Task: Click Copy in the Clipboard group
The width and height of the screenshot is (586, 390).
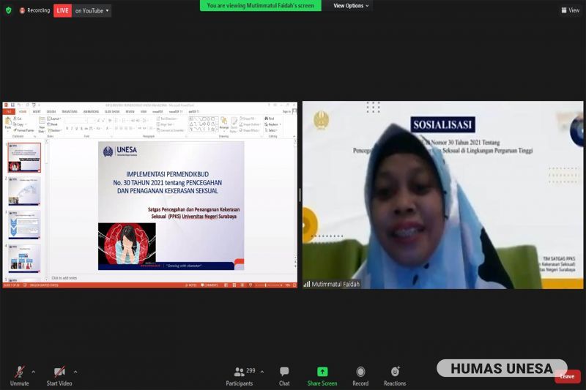Action: (x=19, y=124)
